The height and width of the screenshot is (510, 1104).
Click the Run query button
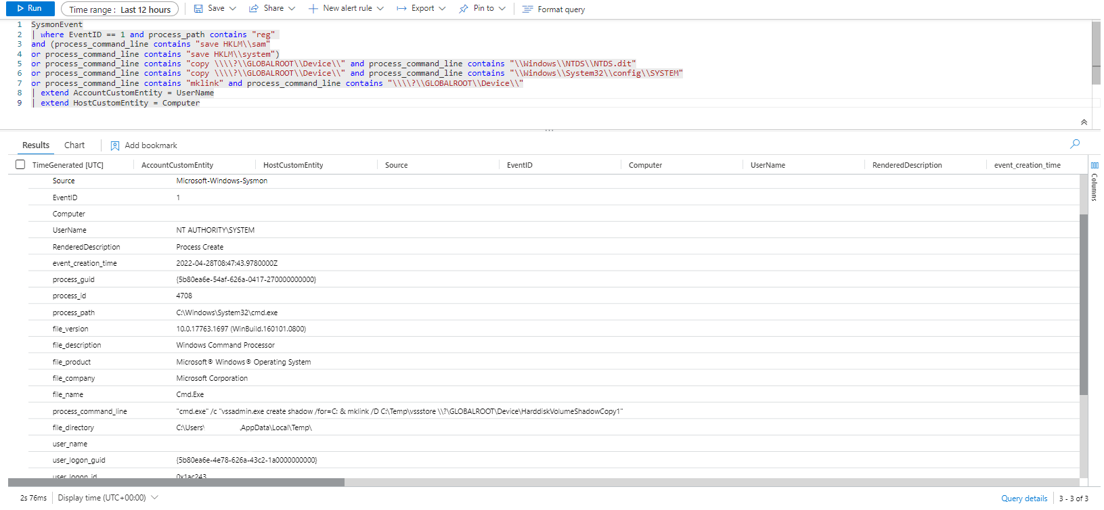coord(30,9)
